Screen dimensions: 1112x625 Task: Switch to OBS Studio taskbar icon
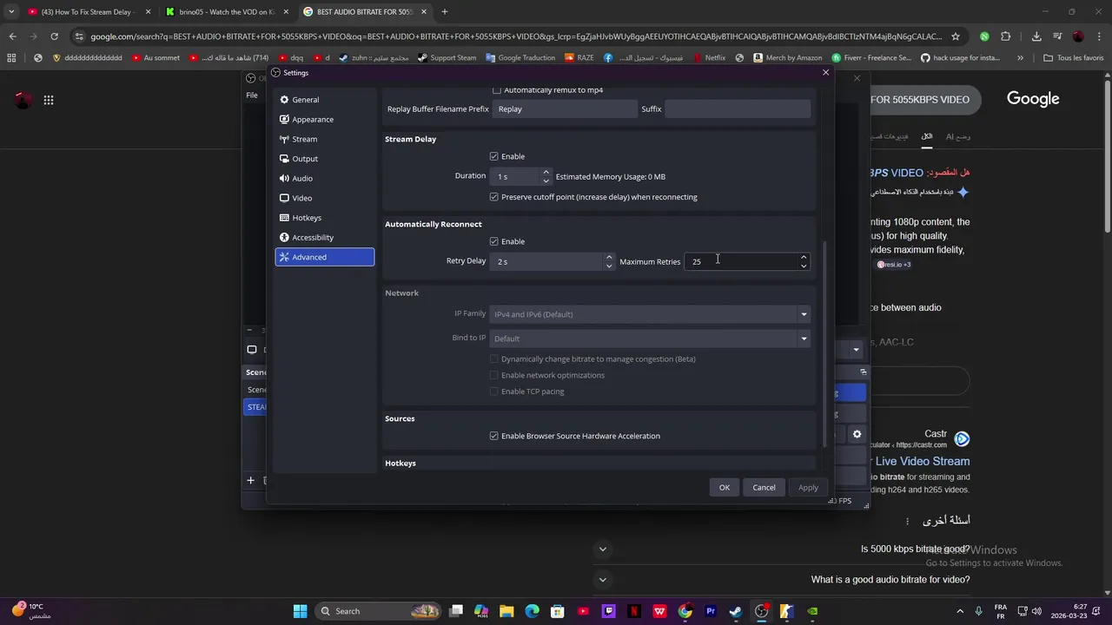point(762,611)
